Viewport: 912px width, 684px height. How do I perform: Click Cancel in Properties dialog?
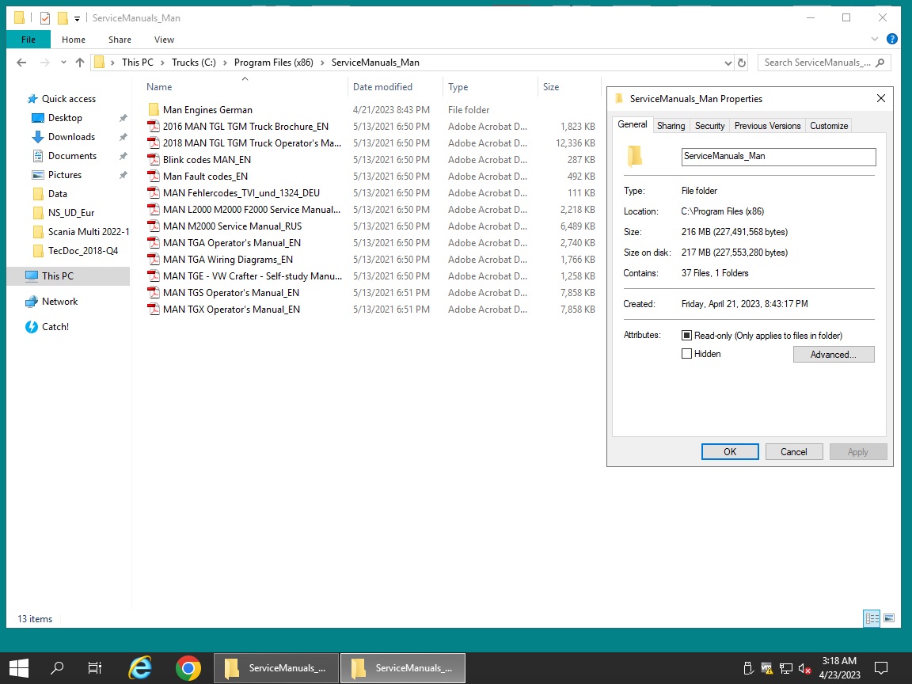pyautogui.click(x=794, y=452)
